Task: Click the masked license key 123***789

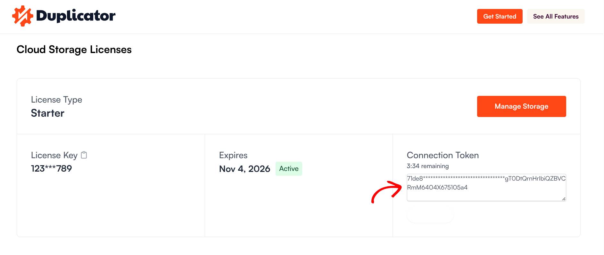Action: pyautogui.click(x=51, y=168)
